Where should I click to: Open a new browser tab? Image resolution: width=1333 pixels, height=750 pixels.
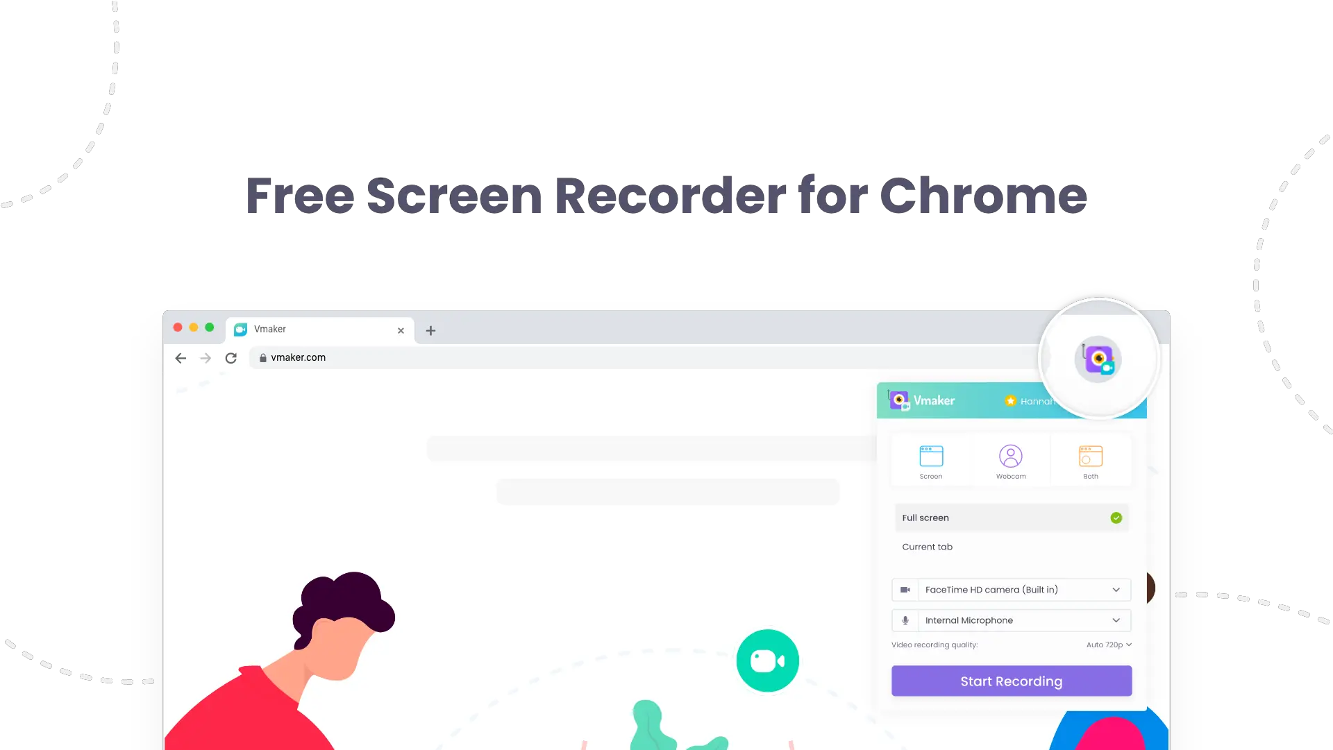click(x=430, y=330)
